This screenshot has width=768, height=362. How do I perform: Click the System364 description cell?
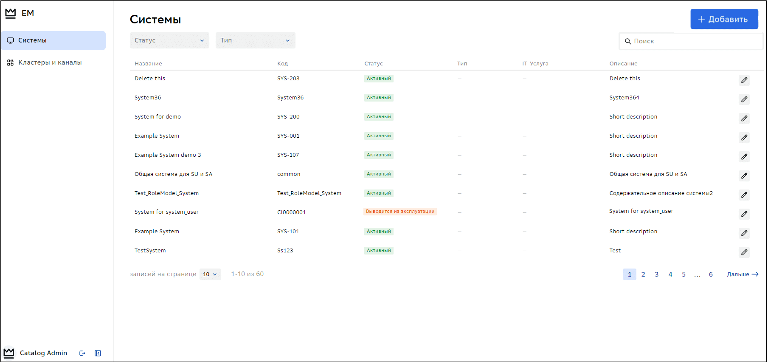click(x=624, y=98)
